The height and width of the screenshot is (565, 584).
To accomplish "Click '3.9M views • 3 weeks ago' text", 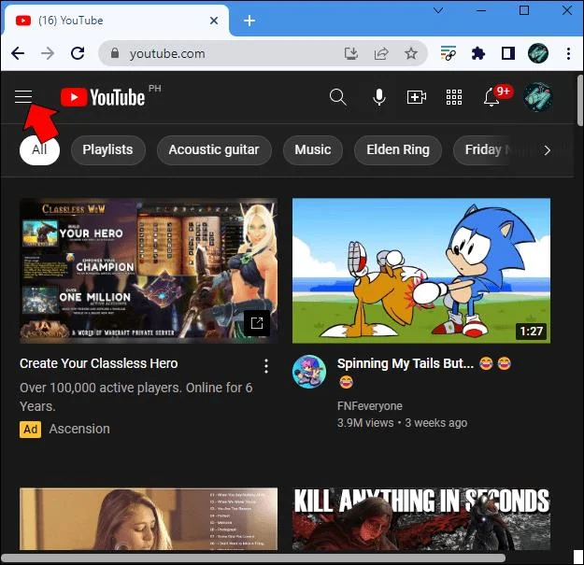I will point(402,423).
